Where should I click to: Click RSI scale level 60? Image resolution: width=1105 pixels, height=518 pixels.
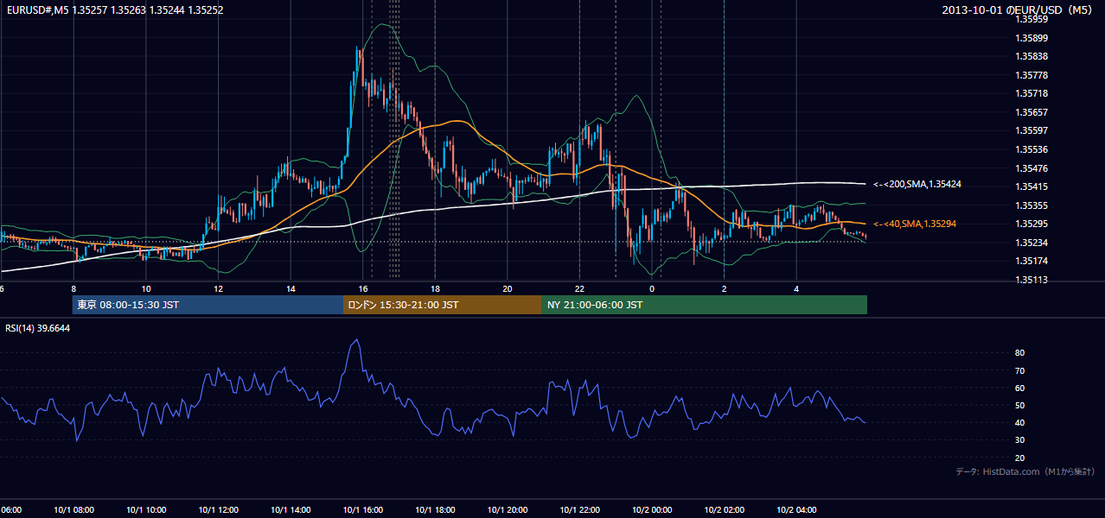(1020, 388)
